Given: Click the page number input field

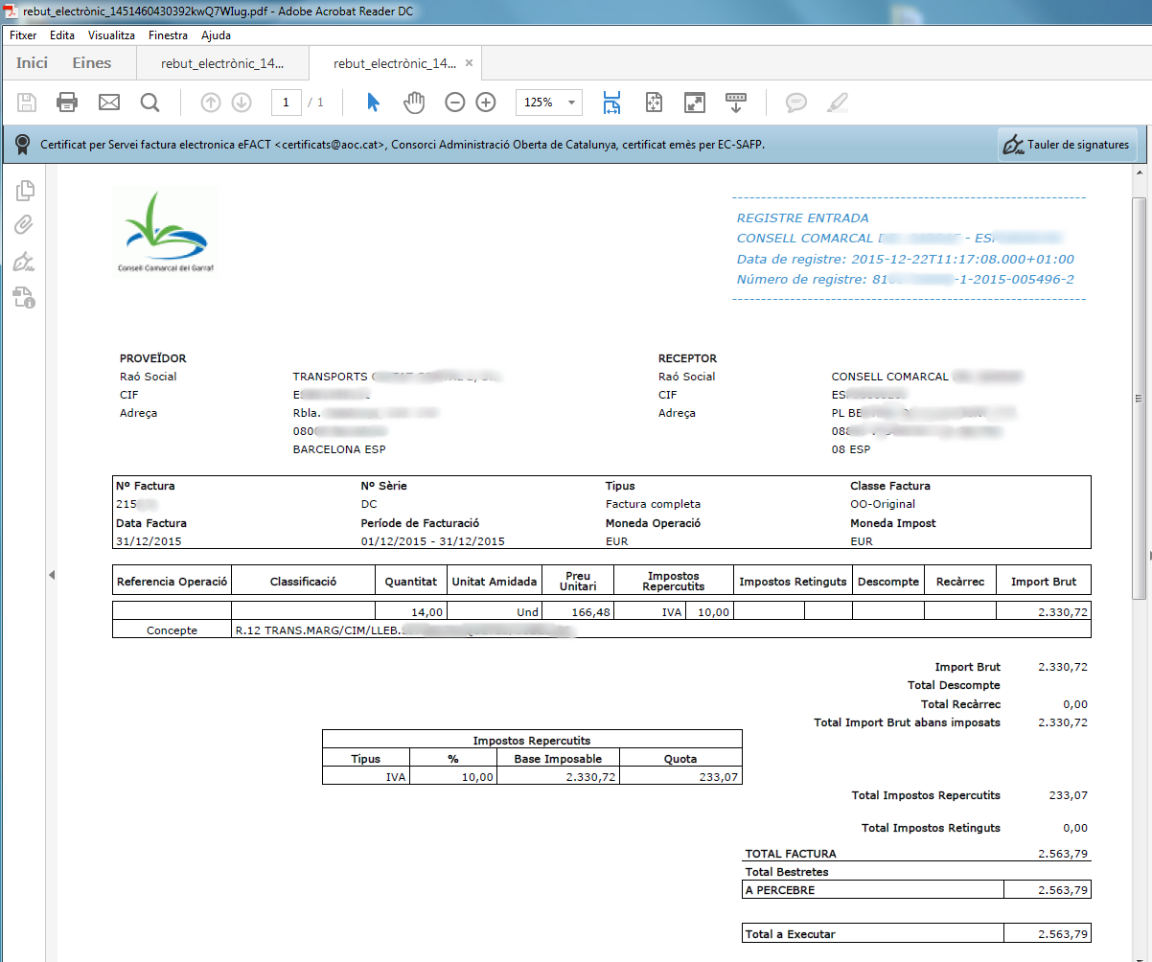Looking at the screenshot, I should coord(287,103).
